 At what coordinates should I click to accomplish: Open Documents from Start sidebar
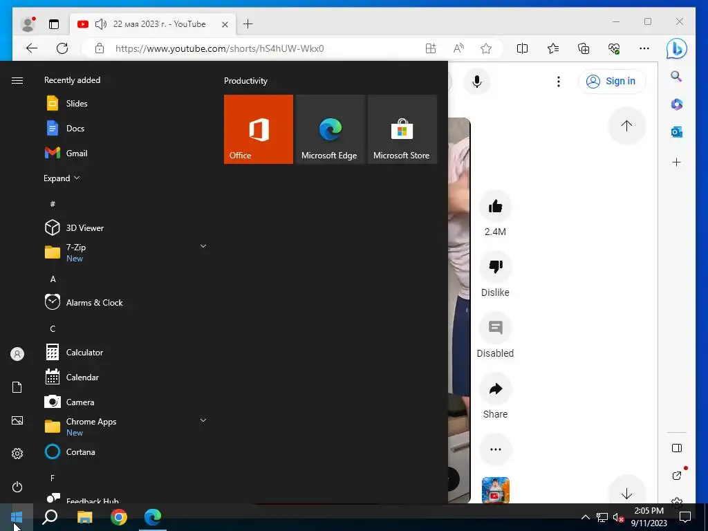click(x=17, y=387)
